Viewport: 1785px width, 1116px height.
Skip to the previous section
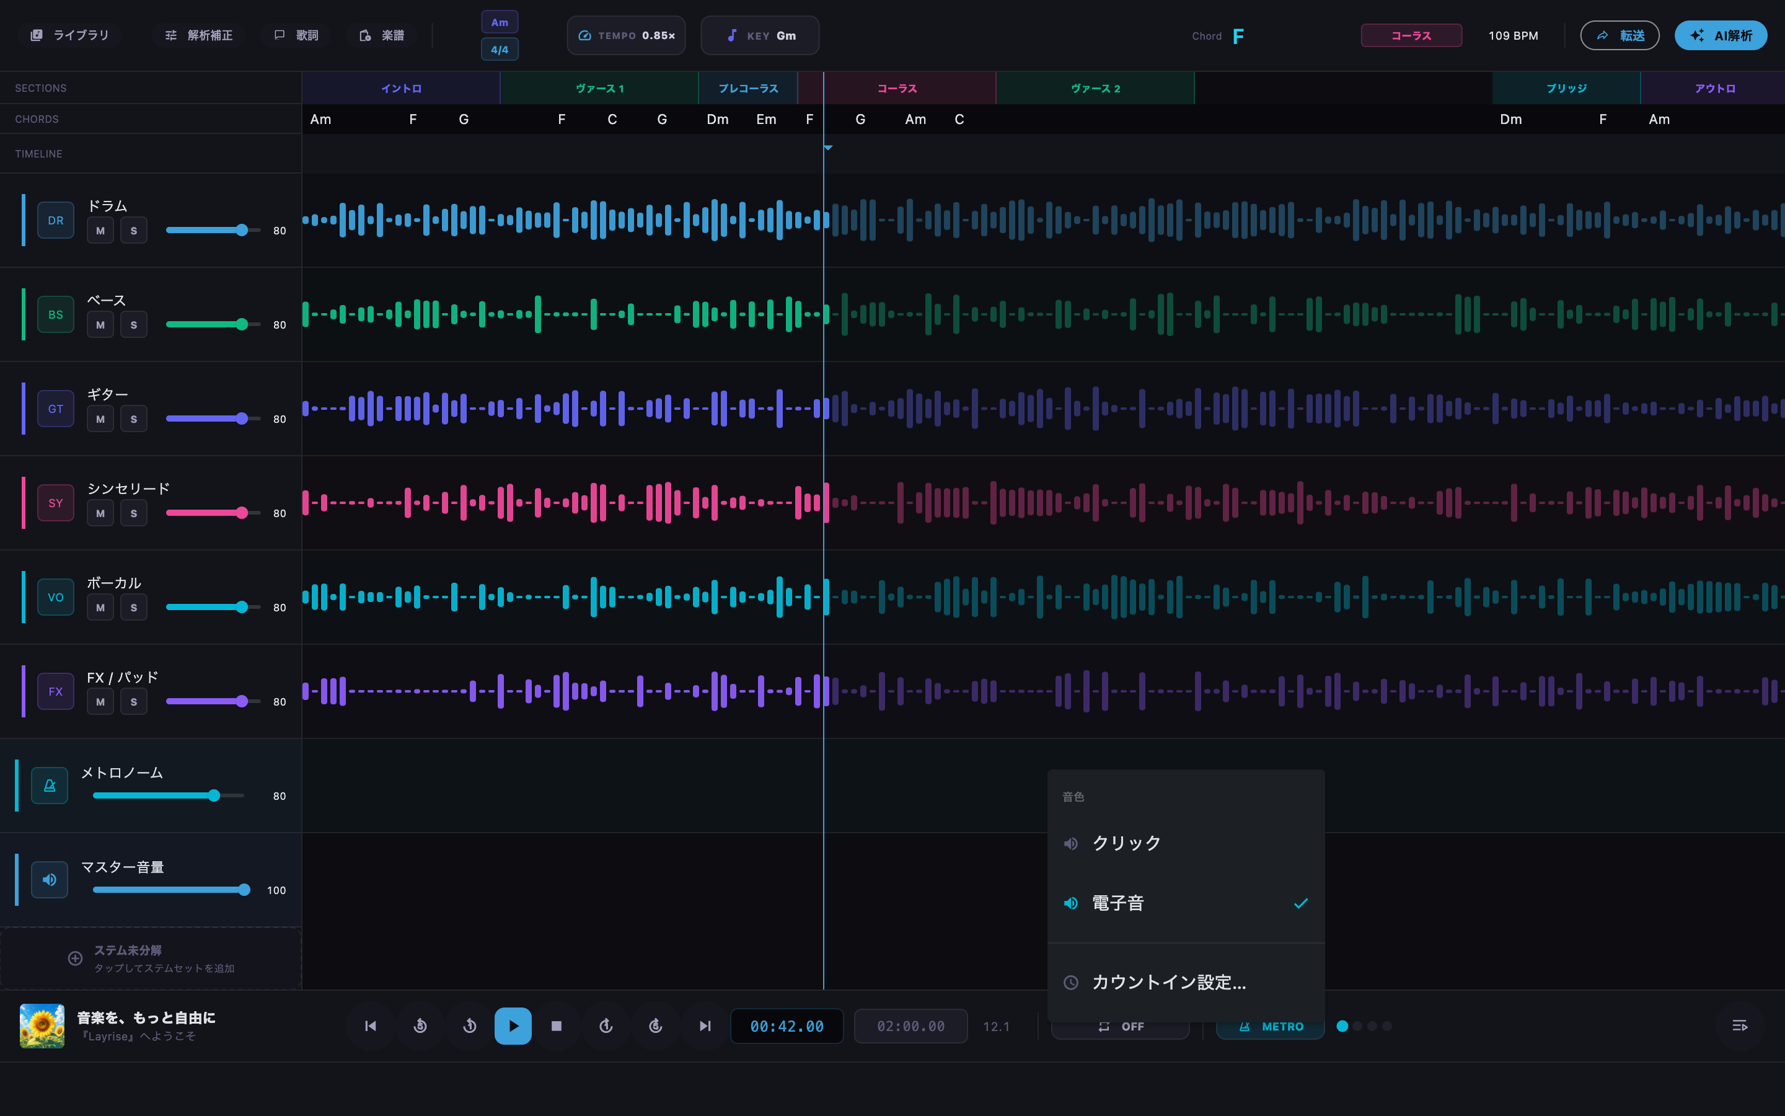coord(370,1026)
